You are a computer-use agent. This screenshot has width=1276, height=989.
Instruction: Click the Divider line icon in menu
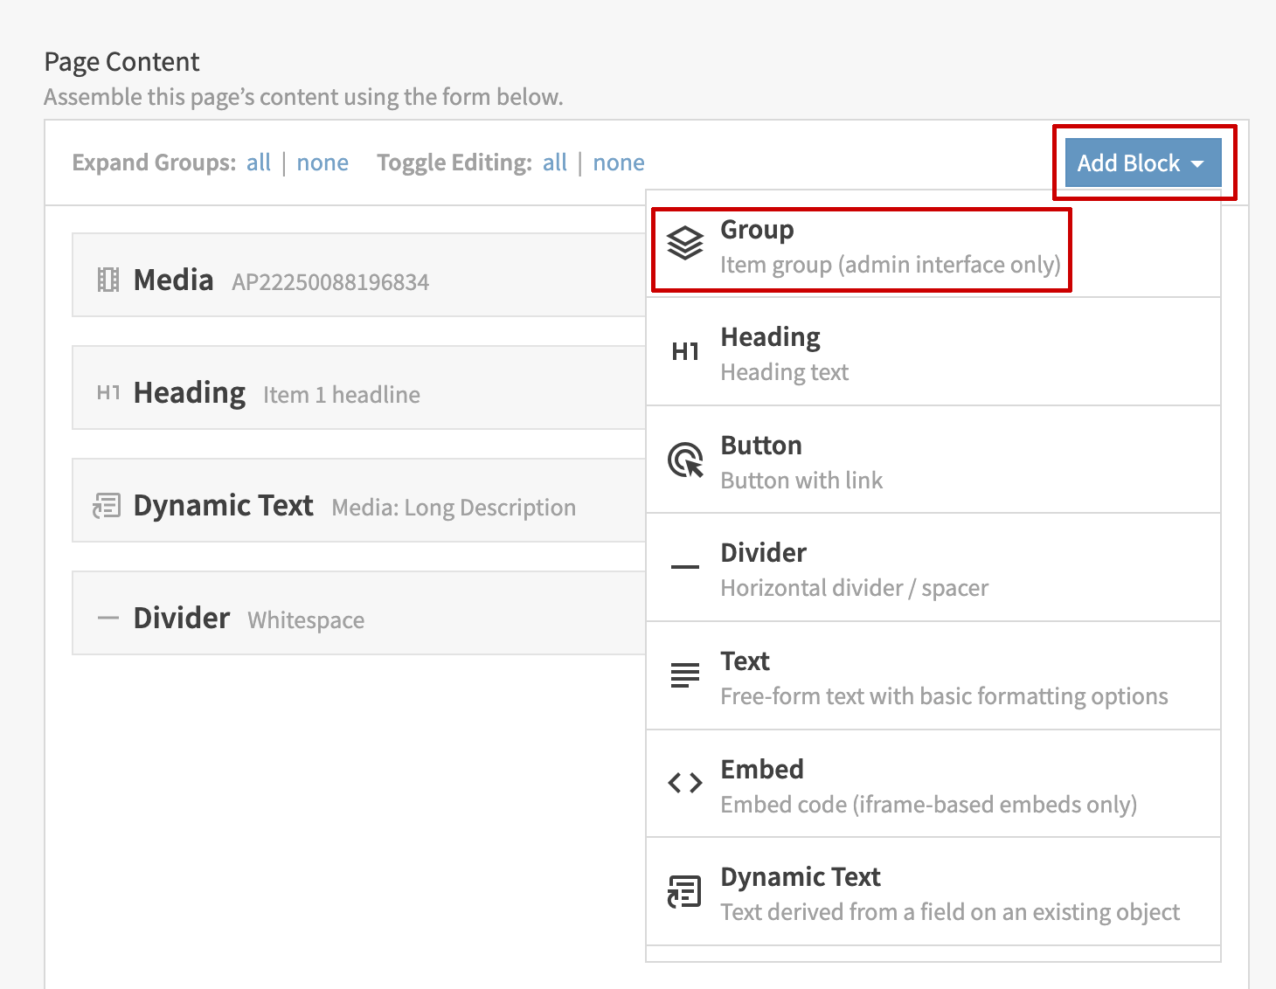(684, 567)
